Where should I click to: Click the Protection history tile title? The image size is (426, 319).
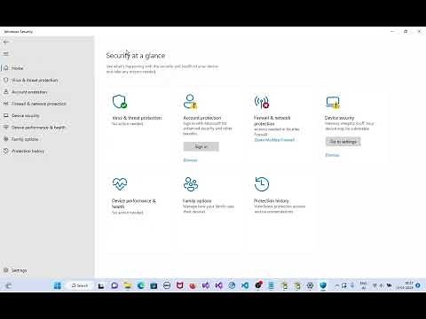(x=272, y=201)
